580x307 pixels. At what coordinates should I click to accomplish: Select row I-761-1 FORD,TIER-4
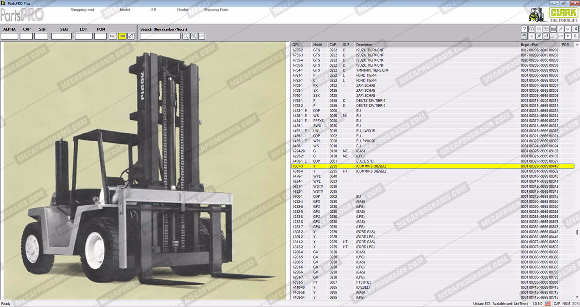coord(433,75)
